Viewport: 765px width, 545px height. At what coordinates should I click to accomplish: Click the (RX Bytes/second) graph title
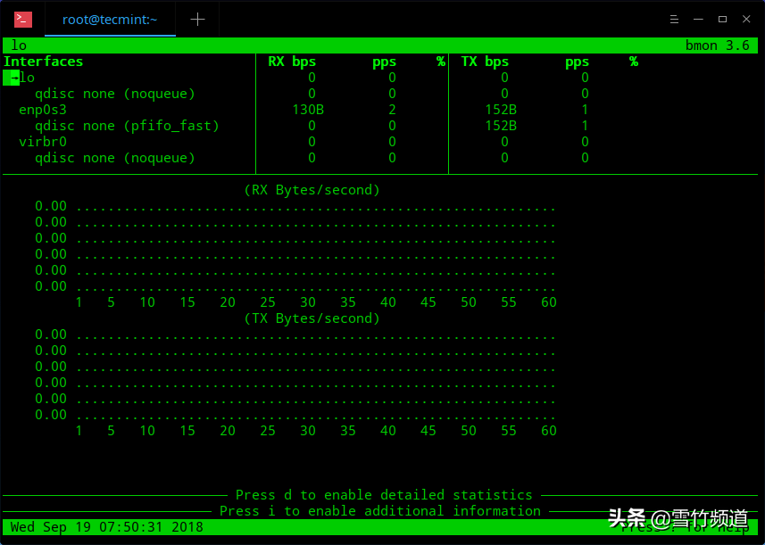pos(312,190)
